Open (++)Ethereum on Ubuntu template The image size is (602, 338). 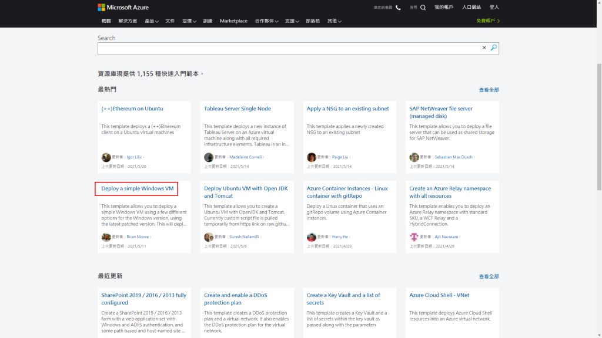pyautogui.click(x=132, y=109)
